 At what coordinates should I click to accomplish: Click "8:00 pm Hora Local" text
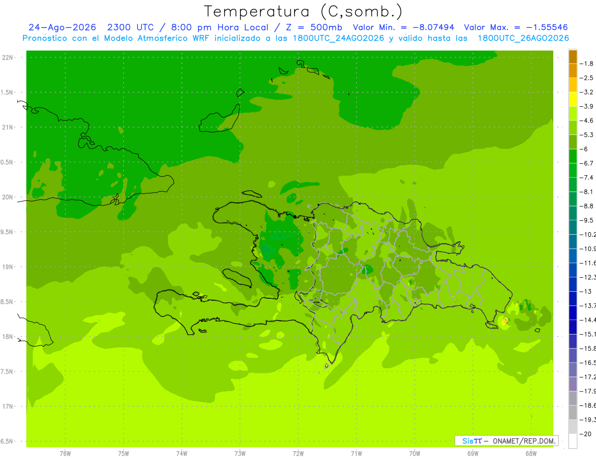[x=220, y=28]
